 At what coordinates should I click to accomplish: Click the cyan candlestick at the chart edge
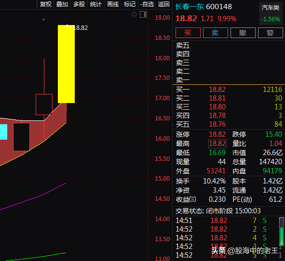(x=4, y=132)
